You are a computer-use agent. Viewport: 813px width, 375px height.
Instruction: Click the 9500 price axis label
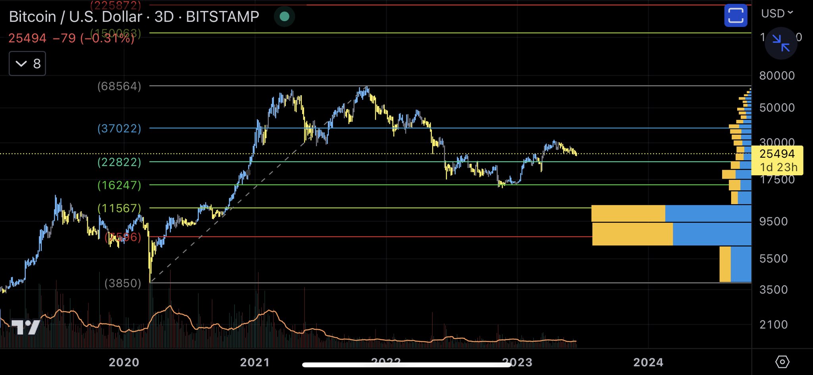pos(773,221)
